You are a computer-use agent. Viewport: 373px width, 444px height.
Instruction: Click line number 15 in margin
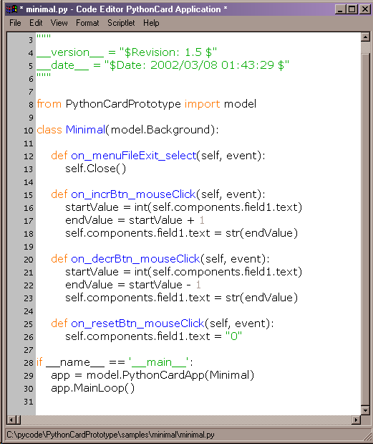29,195
